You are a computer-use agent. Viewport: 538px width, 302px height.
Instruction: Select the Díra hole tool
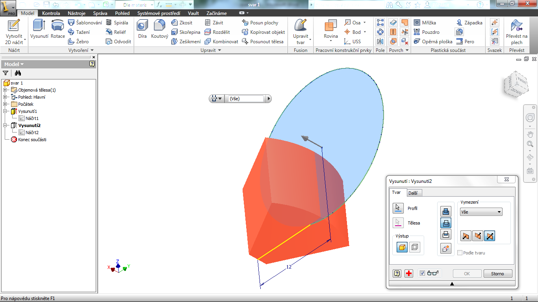[x=142, y=29]
